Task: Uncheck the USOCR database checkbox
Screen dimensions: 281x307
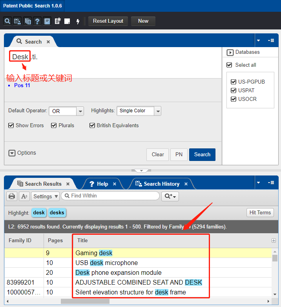Action: click(234, 99)
